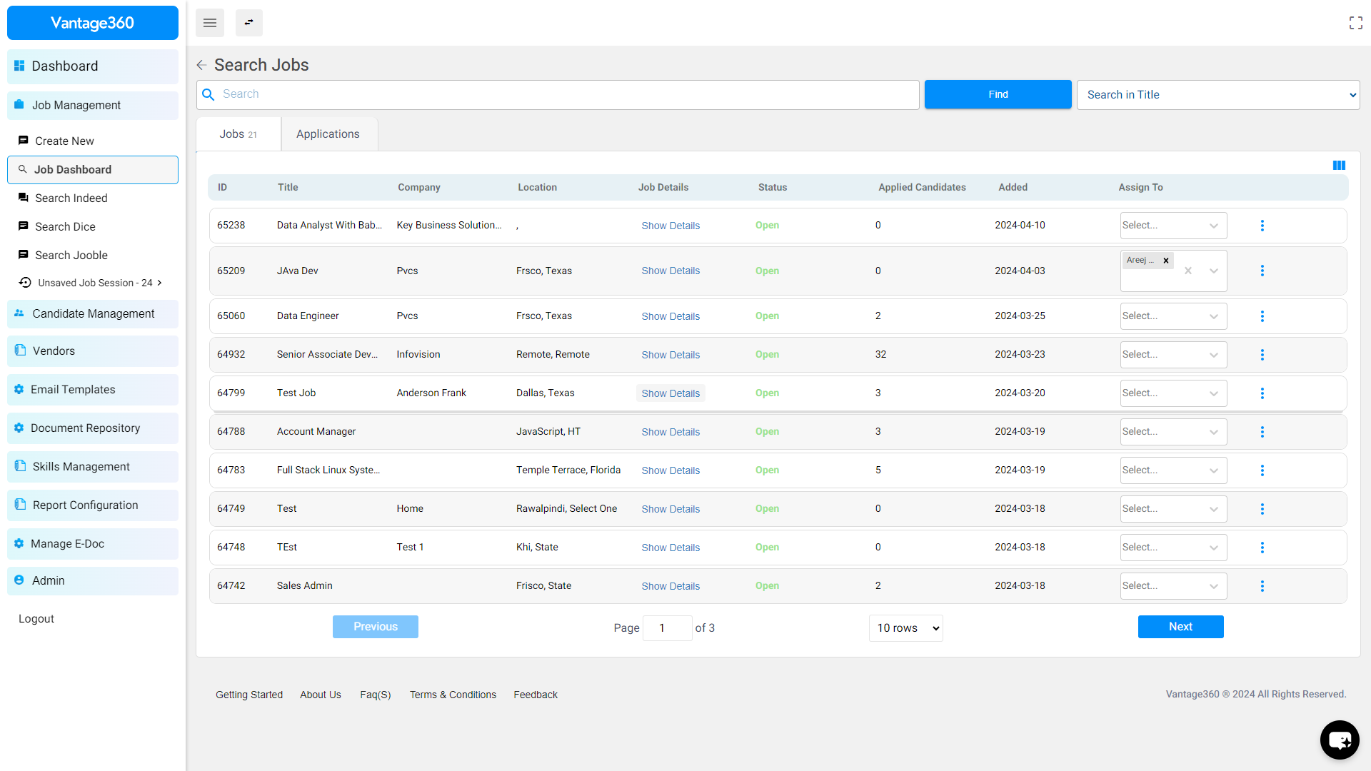The image size is (1371, 771).
Task: Click the hamburger menu icon
Action: pos(209,23)
